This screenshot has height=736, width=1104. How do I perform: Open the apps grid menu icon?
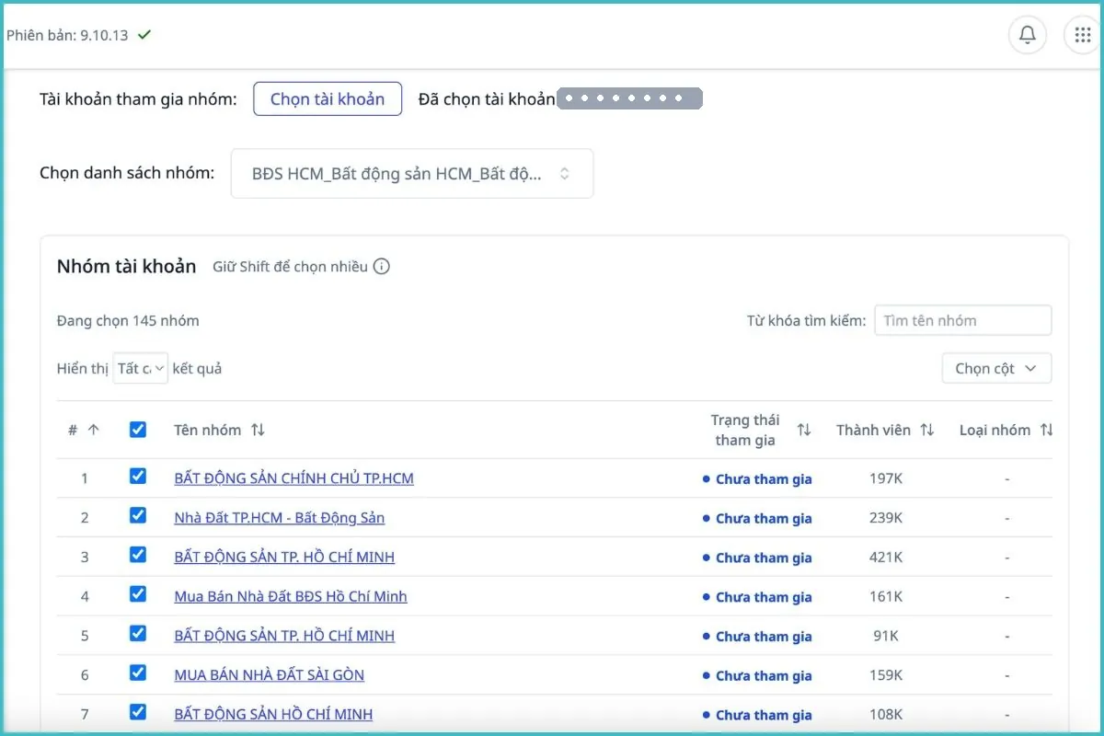1083,35
